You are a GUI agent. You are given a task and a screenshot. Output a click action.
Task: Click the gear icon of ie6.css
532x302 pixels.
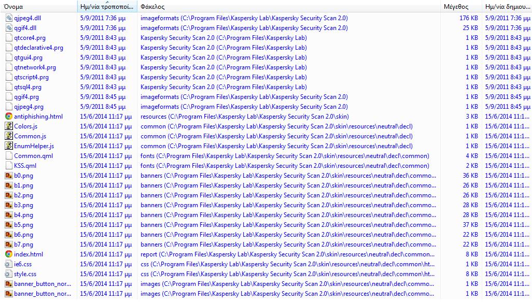tap(9, 264)
